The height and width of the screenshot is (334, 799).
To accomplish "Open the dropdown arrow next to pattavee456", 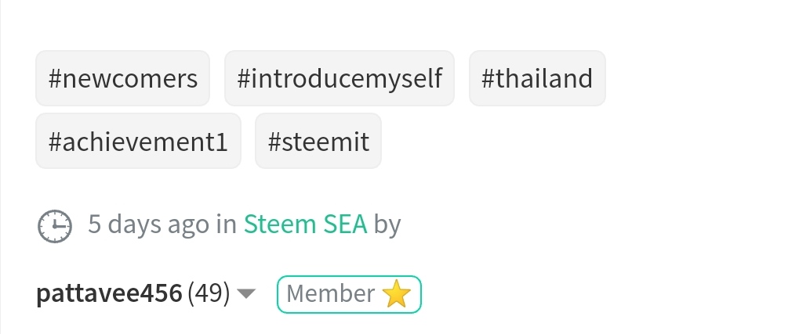I will (x=247, y=294).
